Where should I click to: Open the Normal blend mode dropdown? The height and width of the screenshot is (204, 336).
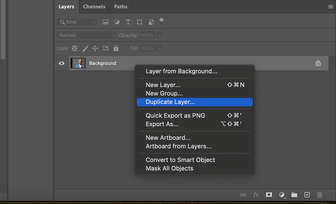pyautogui.click(x=87, y=35)
